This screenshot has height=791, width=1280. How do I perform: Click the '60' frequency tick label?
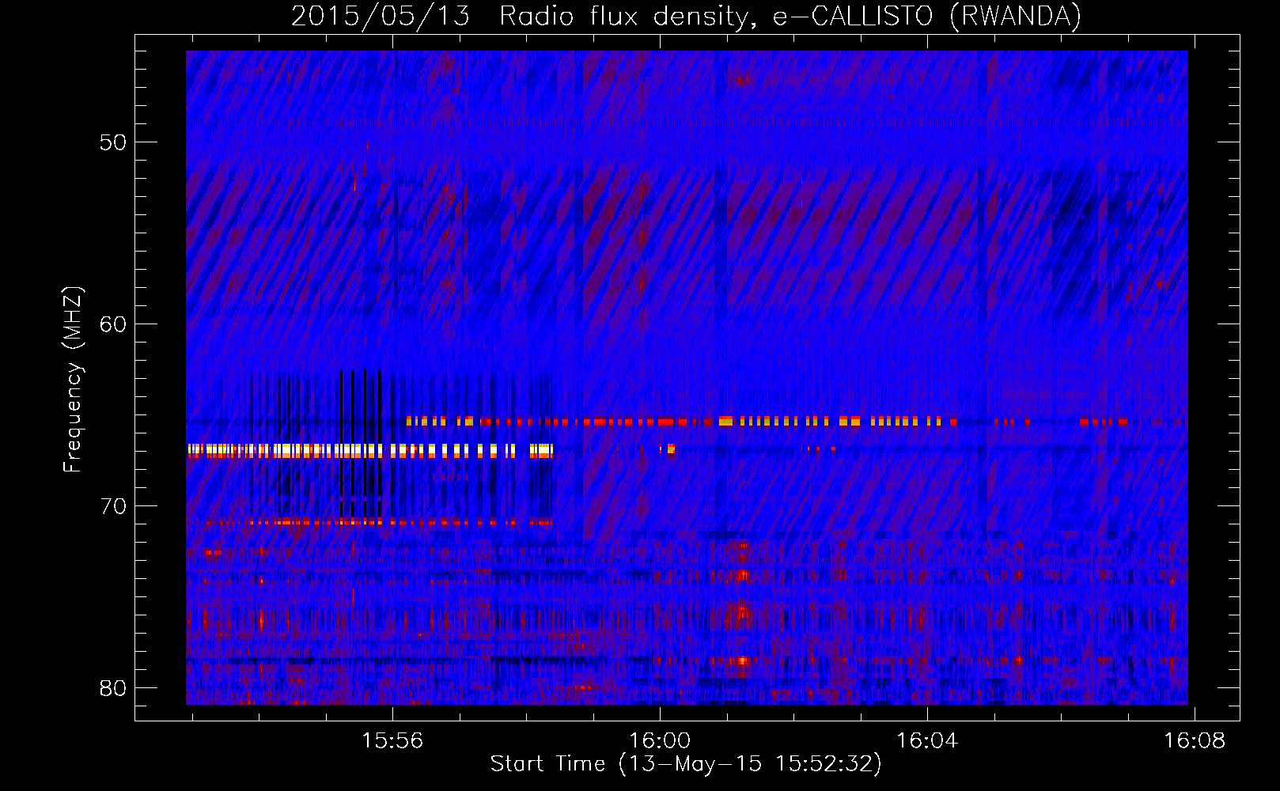pos(113,324)
